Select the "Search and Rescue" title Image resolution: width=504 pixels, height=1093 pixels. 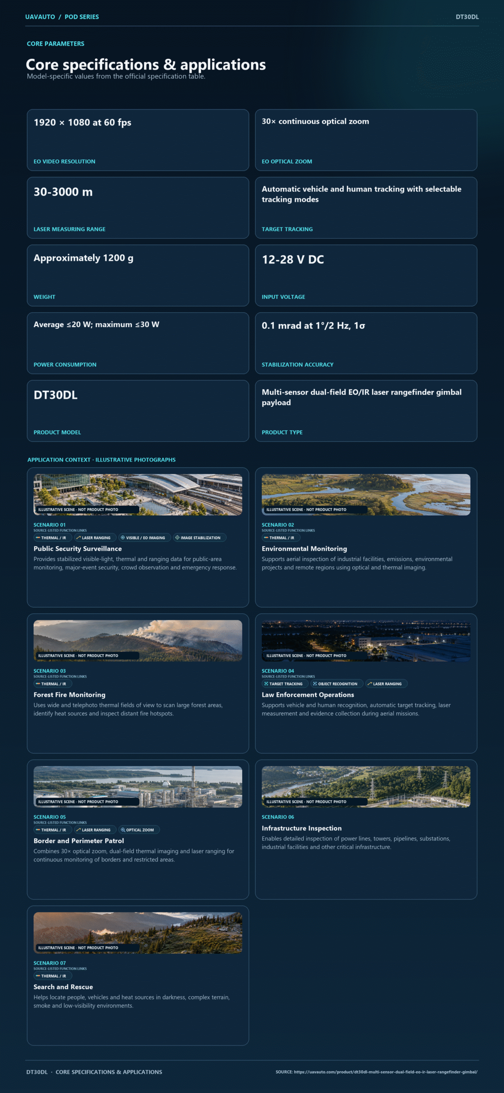(x=63, y=987)
